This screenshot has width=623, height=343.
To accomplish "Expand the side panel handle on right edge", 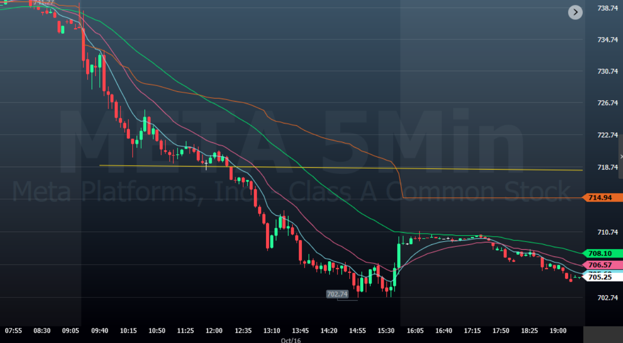I will (621, 156).
